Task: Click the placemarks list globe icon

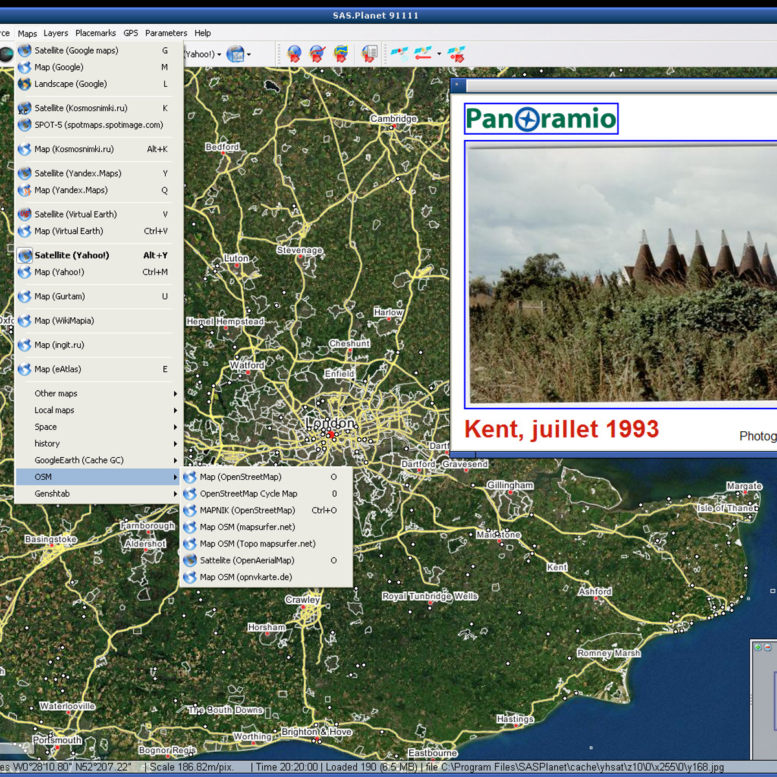Action: tap(370, 54)
